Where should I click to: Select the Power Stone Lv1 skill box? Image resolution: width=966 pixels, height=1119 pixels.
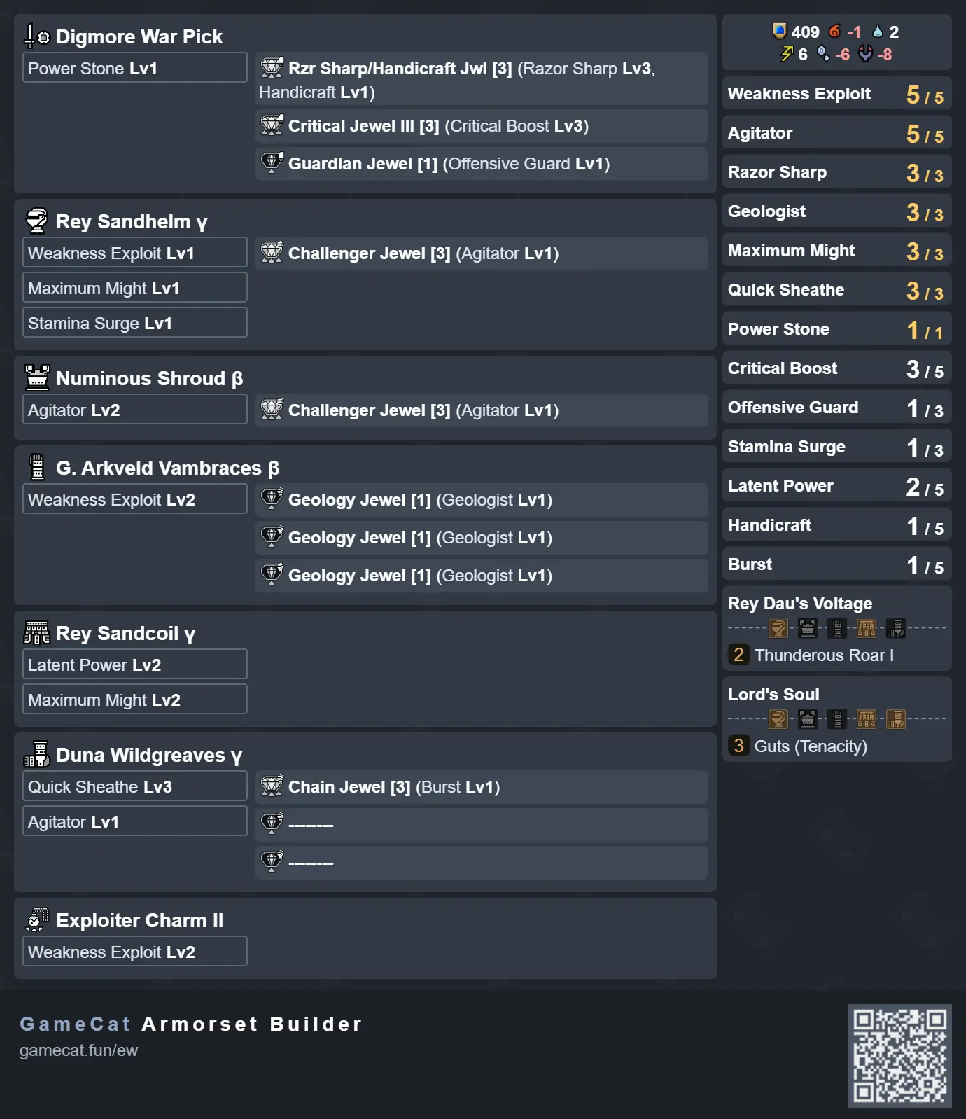click(134, 68)
